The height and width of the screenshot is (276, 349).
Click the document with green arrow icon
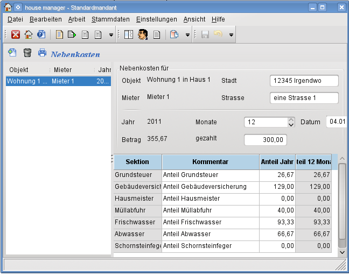click(72, 35)
